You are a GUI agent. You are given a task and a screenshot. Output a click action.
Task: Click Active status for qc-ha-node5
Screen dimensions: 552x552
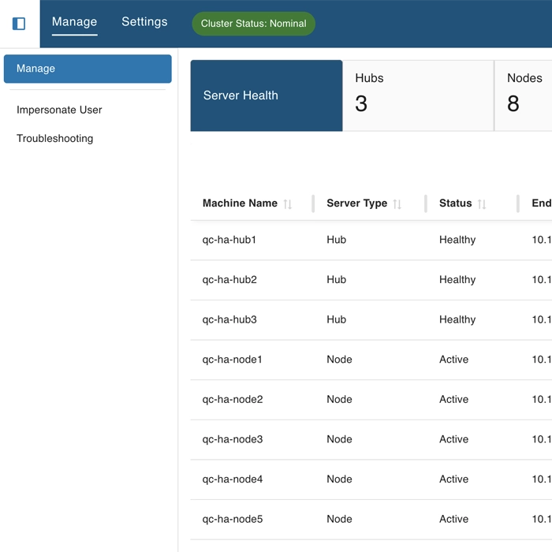(453, 519)
